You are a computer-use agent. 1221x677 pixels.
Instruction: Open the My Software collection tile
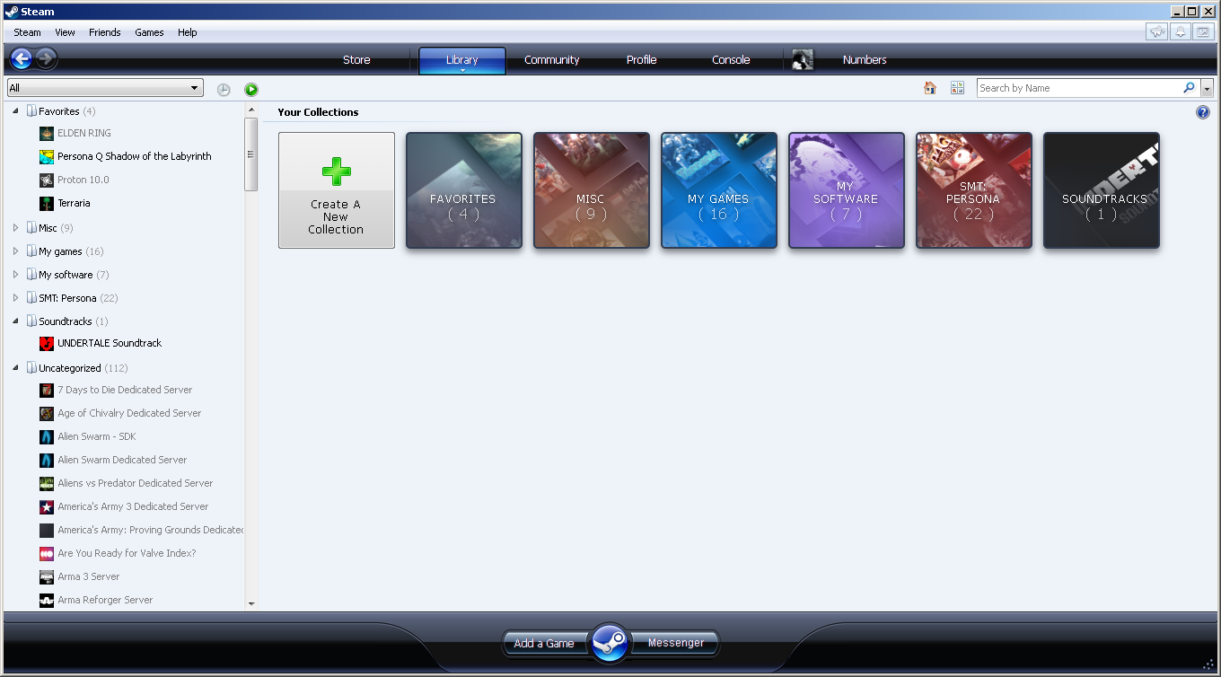(847, 190)
